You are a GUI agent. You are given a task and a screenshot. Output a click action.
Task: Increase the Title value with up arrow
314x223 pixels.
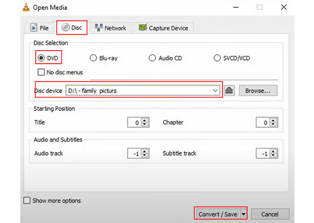tap(144, 120)
